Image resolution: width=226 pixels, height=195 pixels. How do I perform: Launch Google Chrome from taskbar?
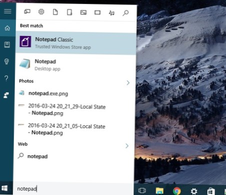(x=177, y=191)
